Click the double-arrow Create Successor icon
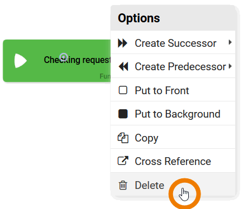Viewport: 248px width, 209px height. (123, 43)
